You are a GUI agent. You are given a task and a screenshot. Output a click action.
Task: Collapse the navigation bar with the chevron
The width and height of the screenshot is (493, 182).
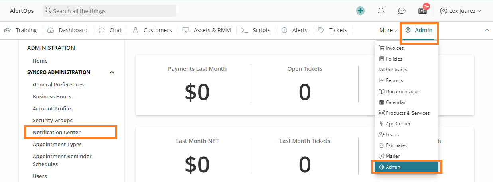(487, 30)
